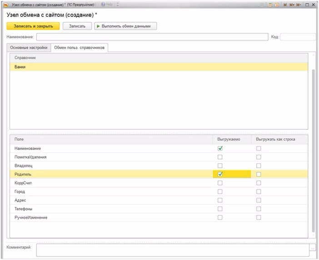Check Выгружаемо for Телефоны row
This screenshot has width=319, height=260.
220,209
